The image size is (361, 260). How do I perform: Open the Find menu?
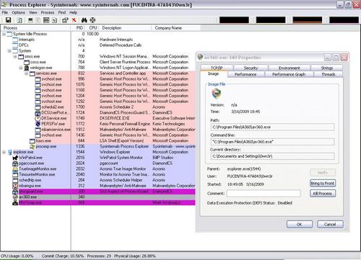[x=62, y=12]
